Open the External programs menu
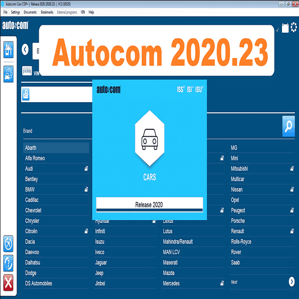 click(67, 12)
